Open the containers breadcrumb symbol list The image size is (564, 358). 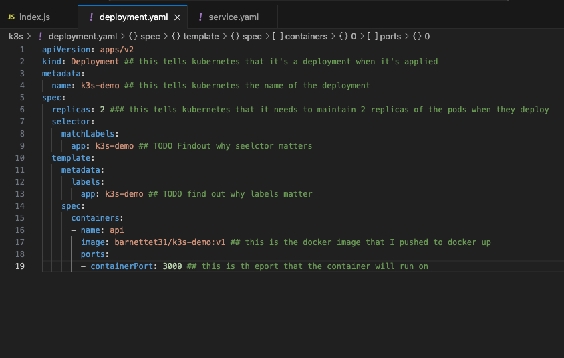[306, 36]
